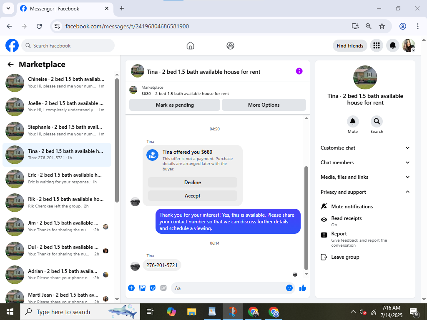427x320 pixels.
Task: Go back using the Marketplace back arrow
Action: pos(10,65)
